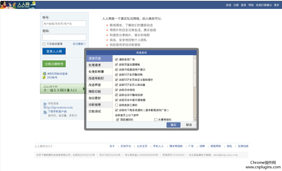Select 自动更新 in the sidebar
This screenshot has width=282, height=171.
[x=95, y=98]
